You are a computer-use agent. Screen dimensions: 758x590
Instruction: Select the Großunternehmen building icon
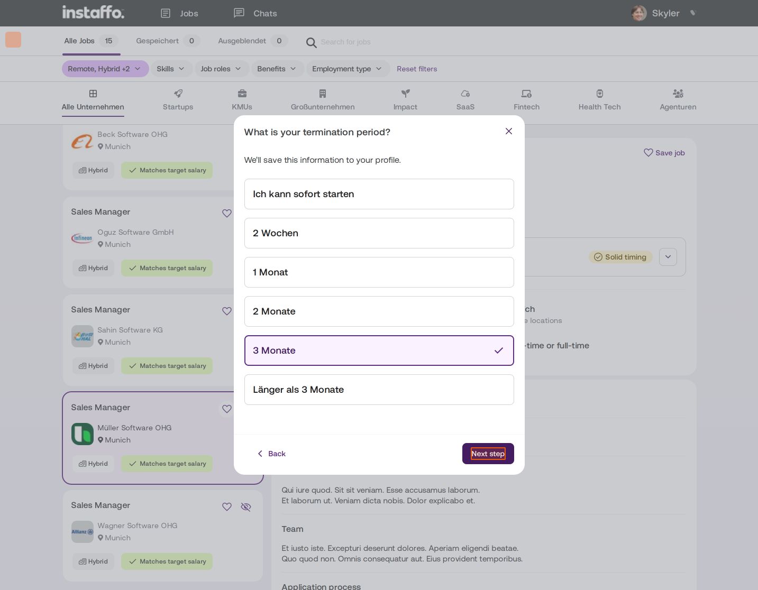coord(323,94)
